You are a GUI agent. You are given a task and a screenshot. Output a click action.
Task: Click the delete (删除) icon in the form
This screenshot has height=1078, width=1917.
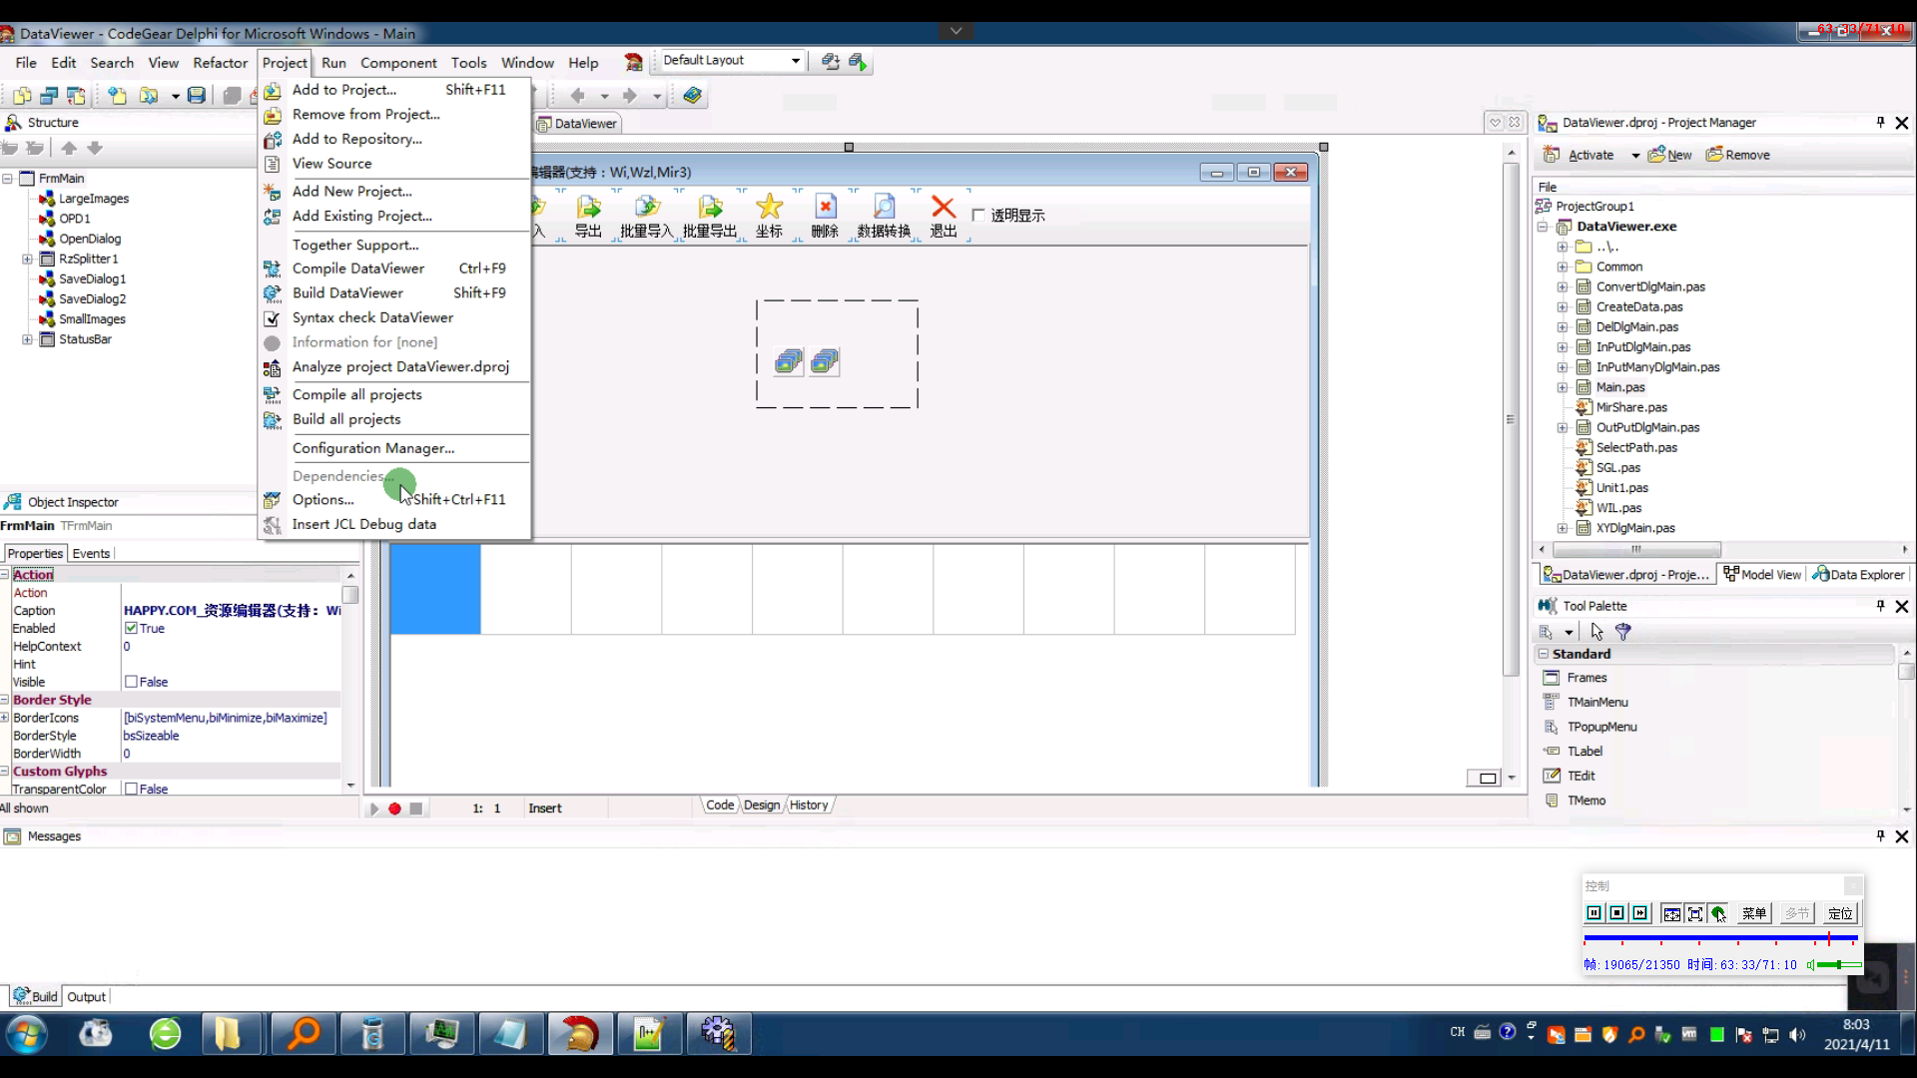click(825, 207)
